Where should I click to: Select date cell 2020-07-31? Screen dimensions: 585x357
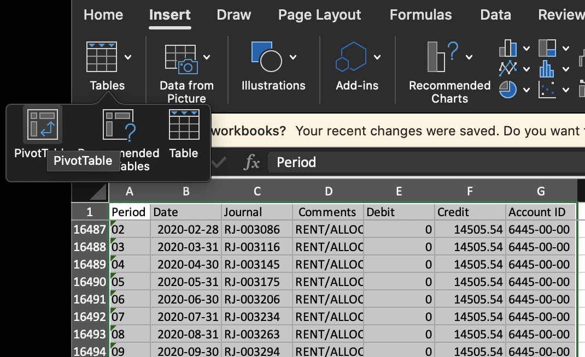click(x=186, y=317)
